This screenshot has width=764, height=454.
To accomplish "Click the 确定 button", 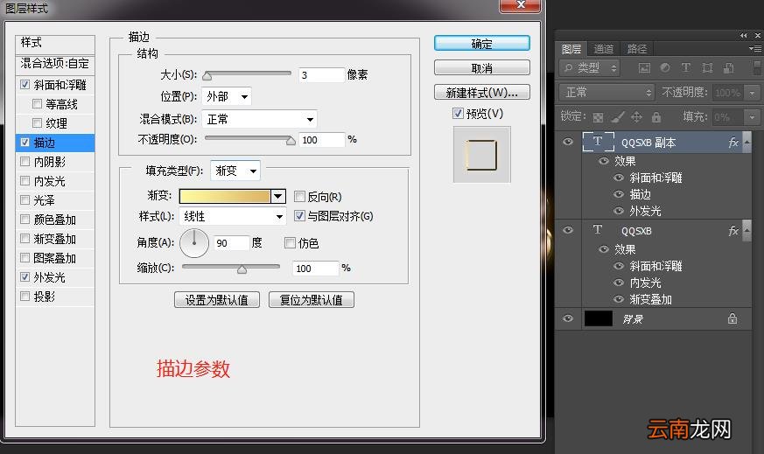I will (482, 44).
